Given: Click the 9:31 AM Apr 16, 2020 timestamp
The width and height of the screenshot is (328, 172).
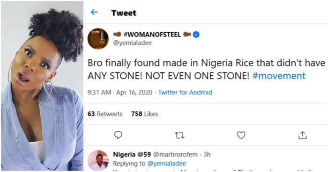Looking at the screenshot, I should point(120,93).
